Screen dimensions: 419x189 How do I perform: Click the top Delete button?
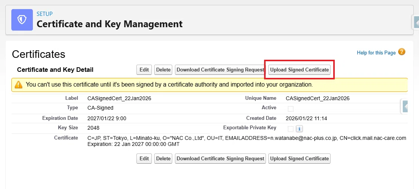[163, 70]
